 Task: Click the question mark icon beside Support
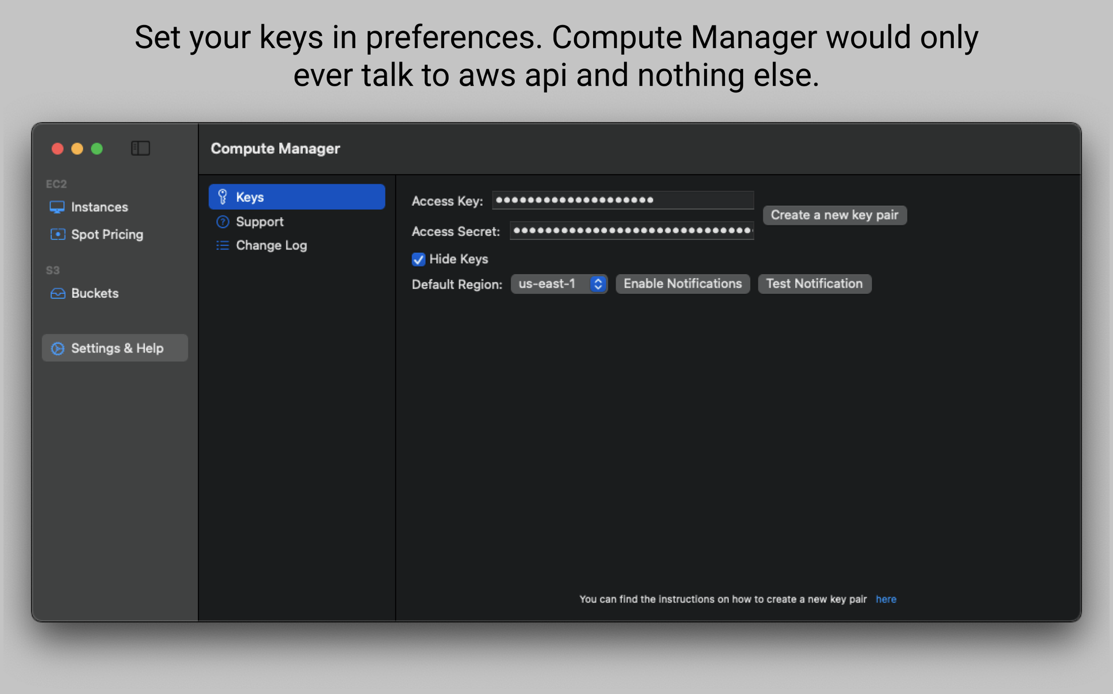pyautogui.click(x=223, y=221)
